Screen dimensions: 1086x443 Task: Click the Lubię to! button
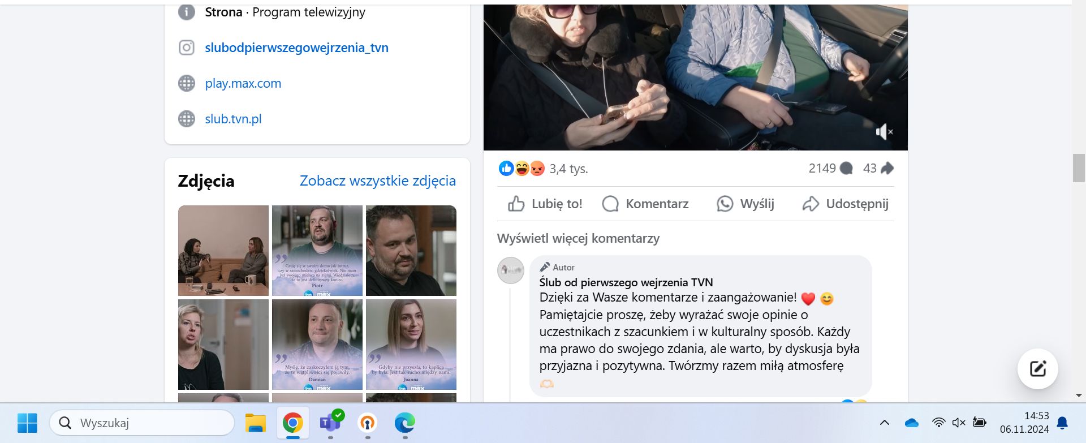(x=545, y=204)
